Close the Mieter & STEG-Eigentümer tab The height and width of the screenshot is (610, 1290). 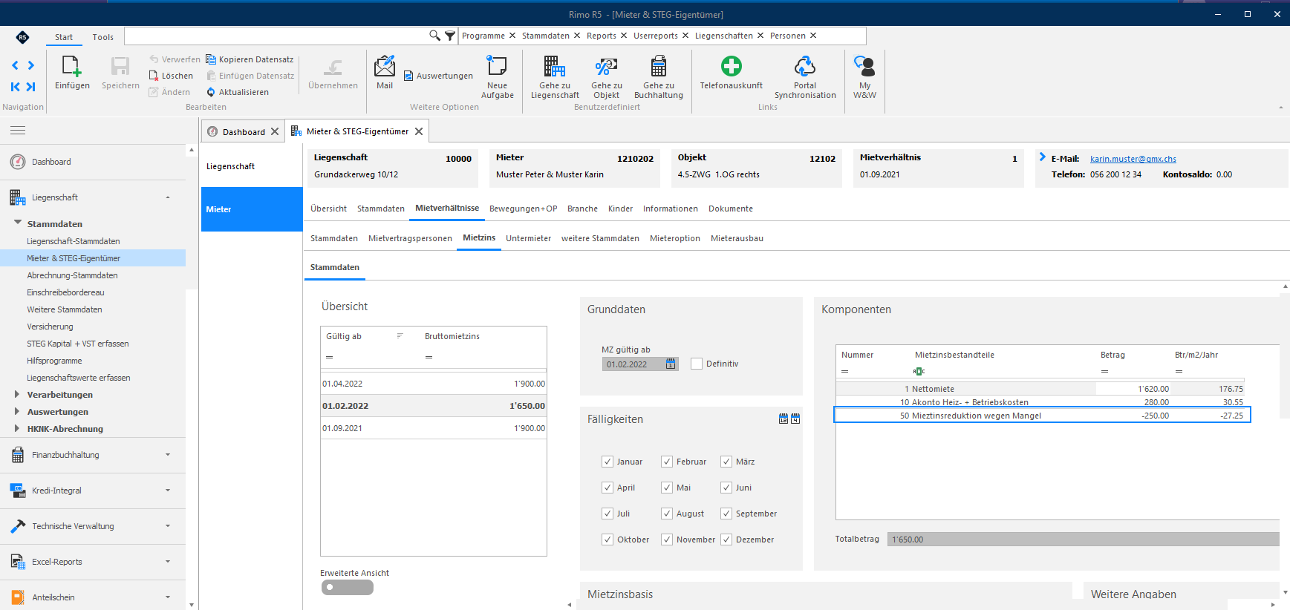click(x=419, y=131)
